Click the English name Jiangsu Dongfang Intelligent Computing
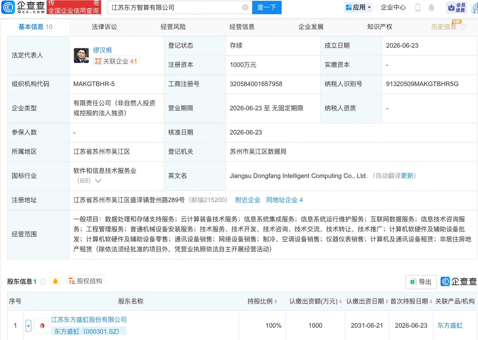This screenshot has height=340, width=478. point(298,176)
